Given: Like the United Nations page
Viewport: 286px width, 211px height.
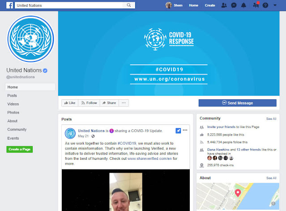Looking at the screenshot, I should pos(70,103).
